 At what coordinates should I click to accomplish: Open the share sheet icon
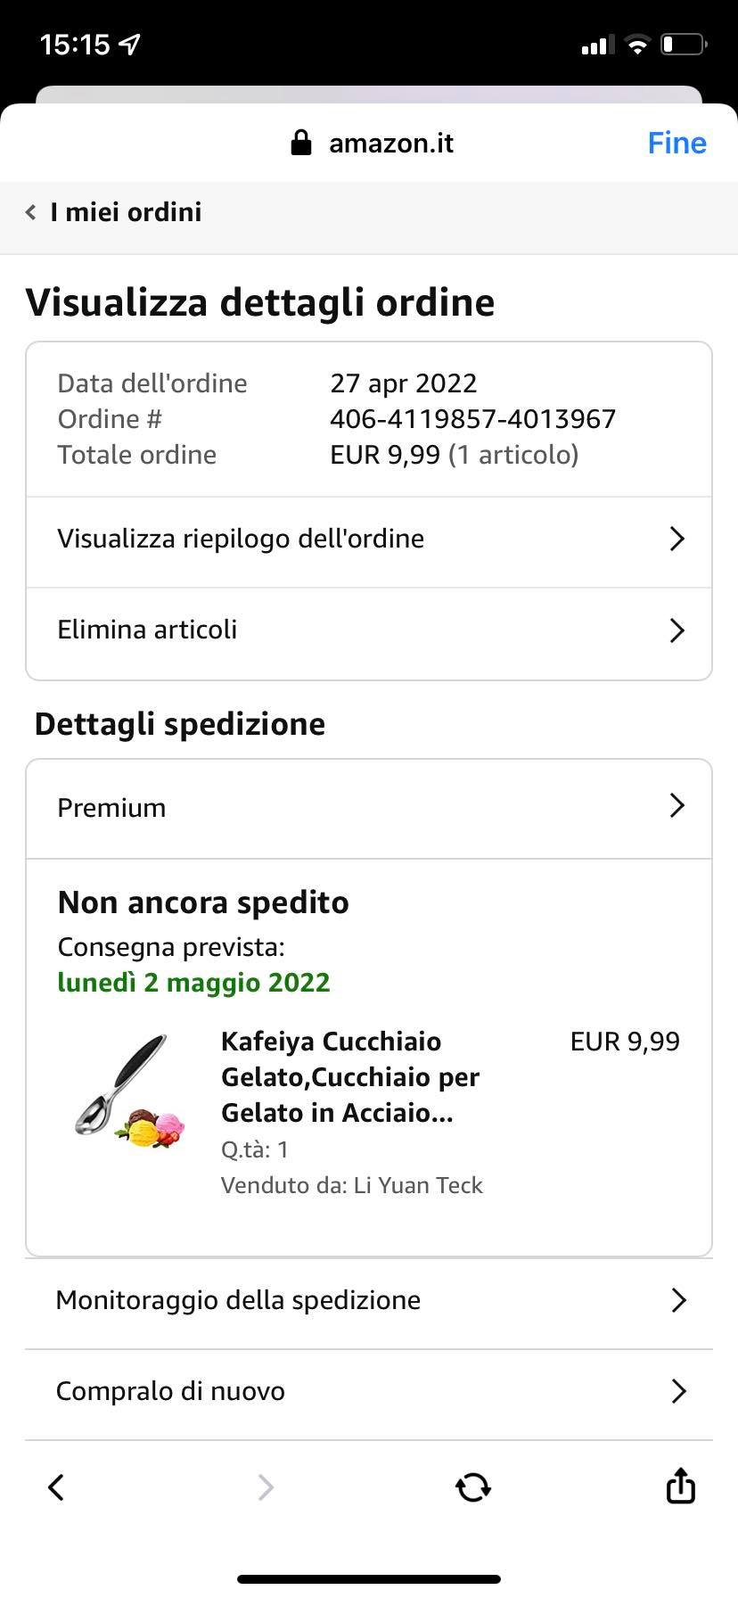680,1486
